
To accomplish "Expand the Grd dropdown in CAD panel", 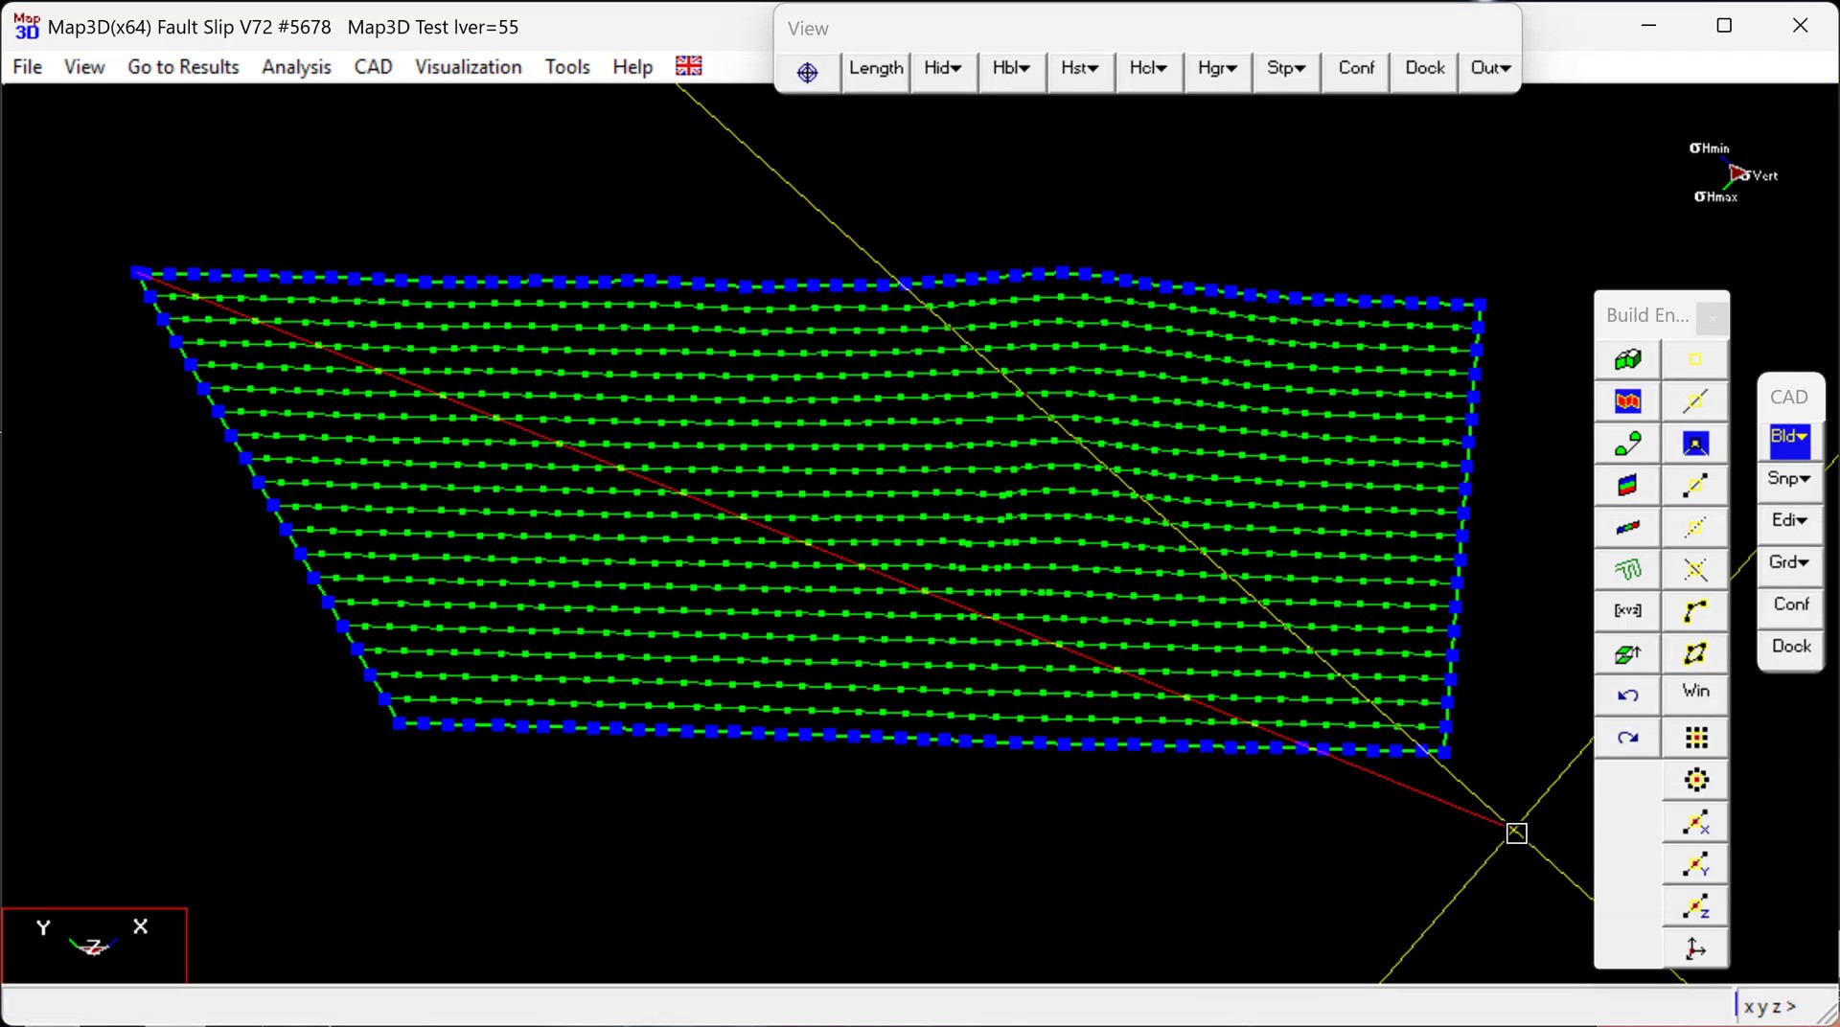I will tap(1788, 562).
